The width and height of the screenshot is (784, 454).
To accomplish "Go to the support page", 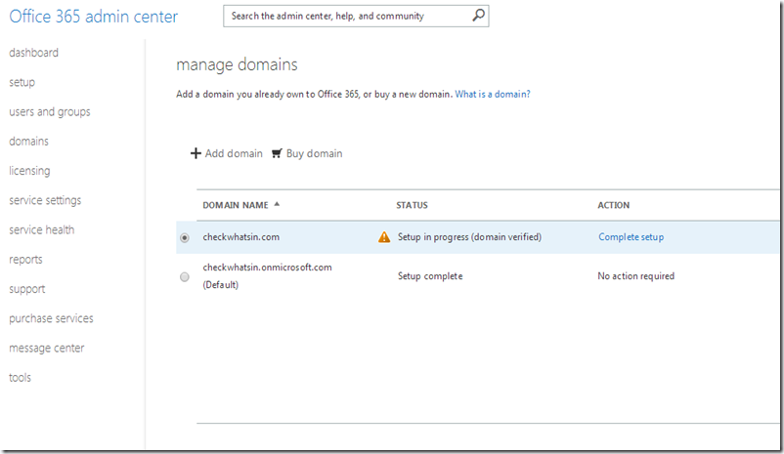I will pos(27,289).
